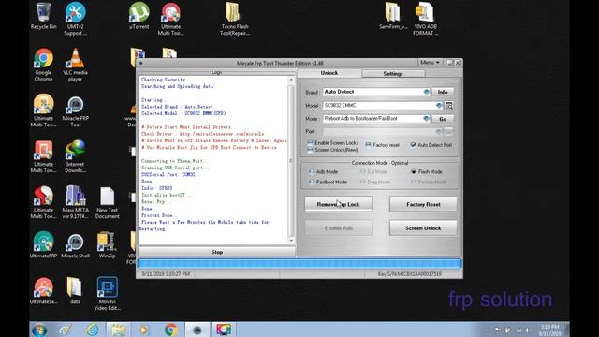Open the SamFirm folder on the desktop
This screenshot has height=337, width=599.
393,16
